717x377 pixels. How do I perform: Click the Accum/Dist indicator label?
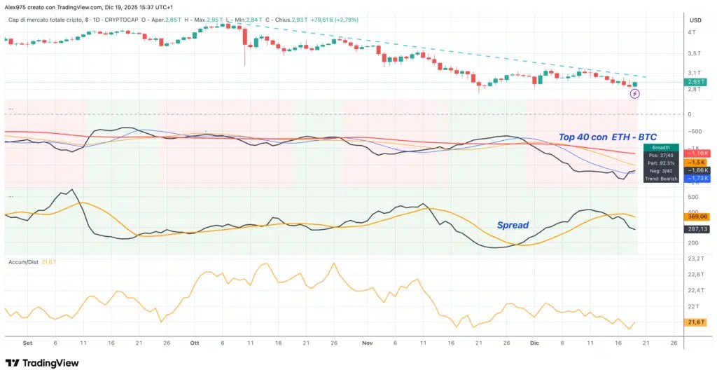point(23,262)
